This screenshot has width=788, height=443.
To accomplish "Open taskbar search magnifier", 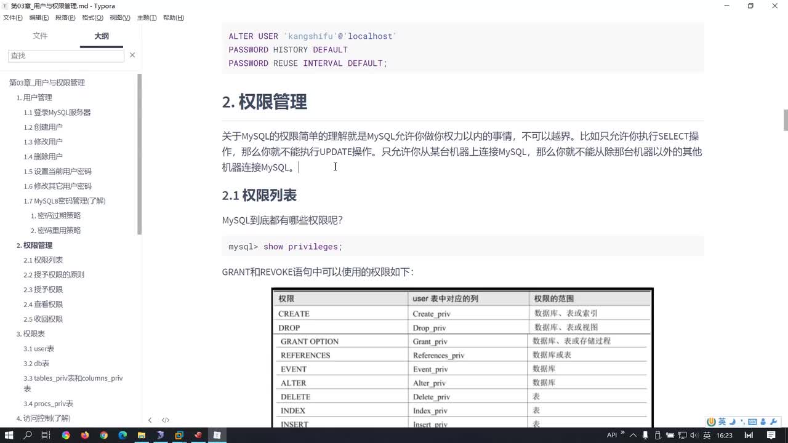I will (28, 435).
